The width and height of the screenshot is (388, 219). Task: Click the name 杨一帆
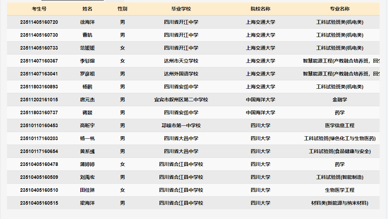(x=87, y=138)
